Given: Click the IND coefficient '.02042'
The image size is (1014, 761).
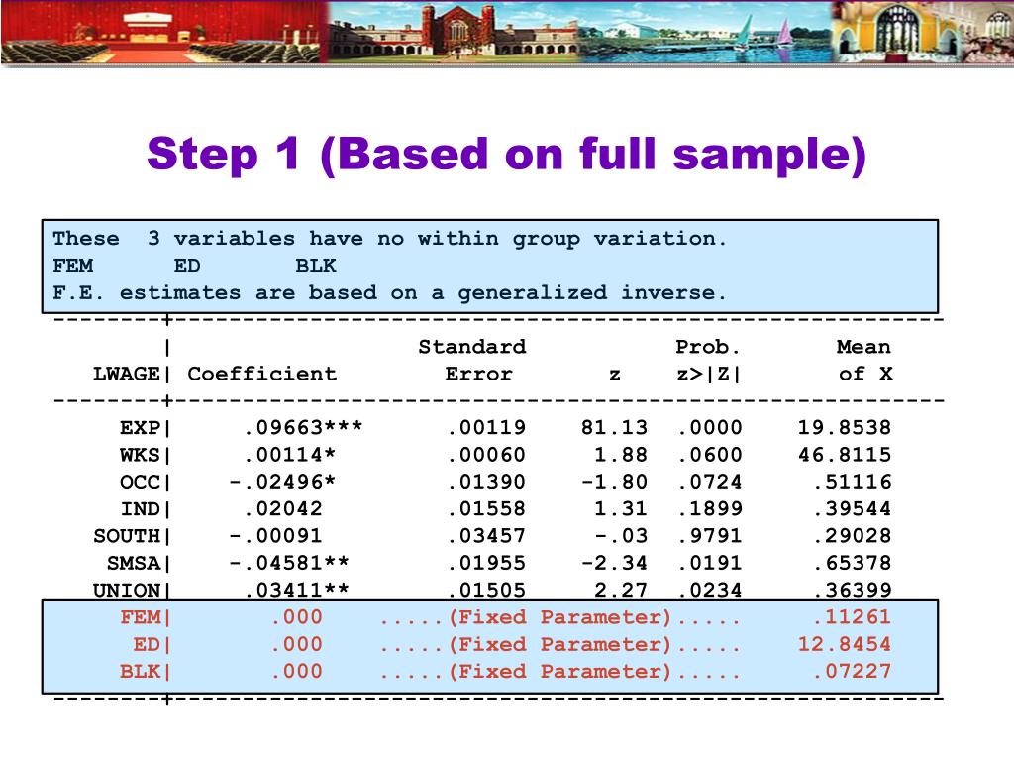Looking at the screenshot, I should (x=282, y=509).
